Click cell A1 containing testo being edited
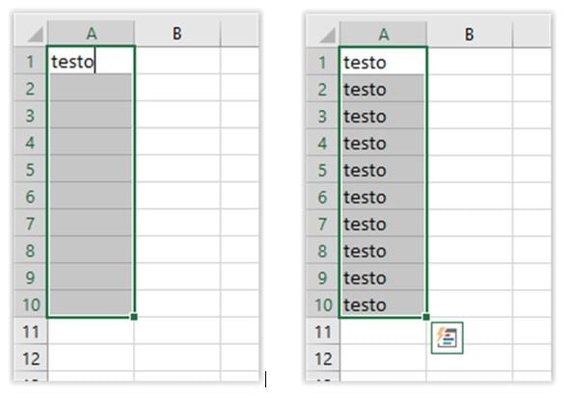 point(91,61)
